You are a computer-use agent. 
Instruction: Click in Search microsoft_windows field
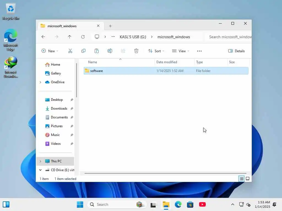click(x=228, y=37)
